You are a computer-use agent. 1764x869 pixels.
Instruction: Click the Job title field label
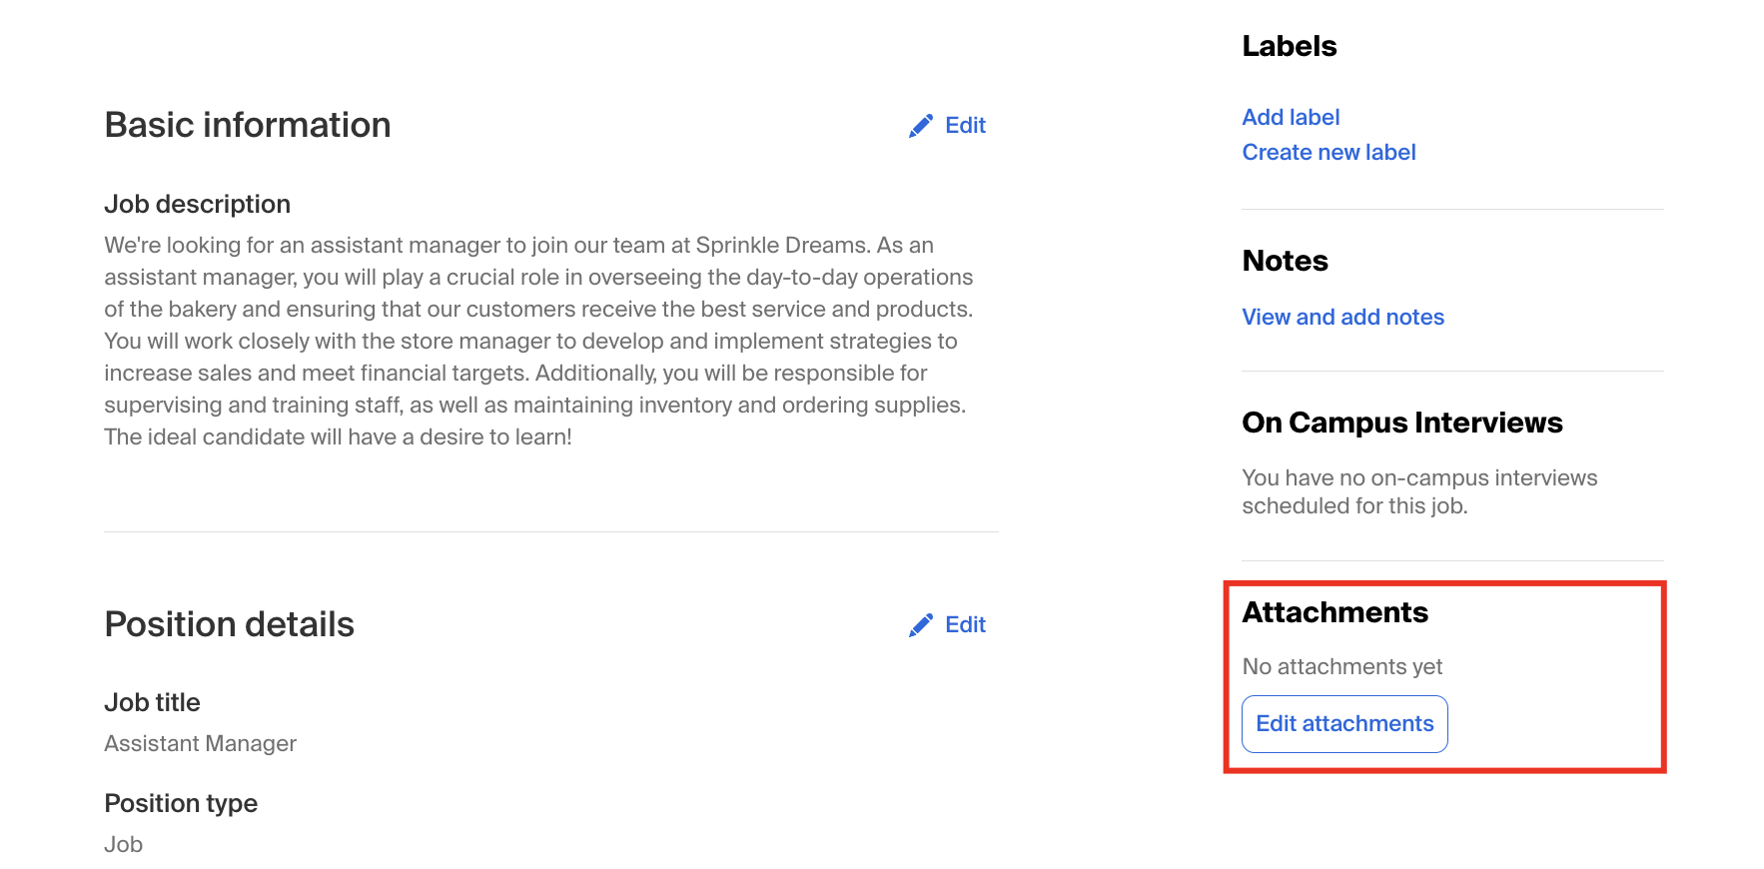(x=152, y=702)
